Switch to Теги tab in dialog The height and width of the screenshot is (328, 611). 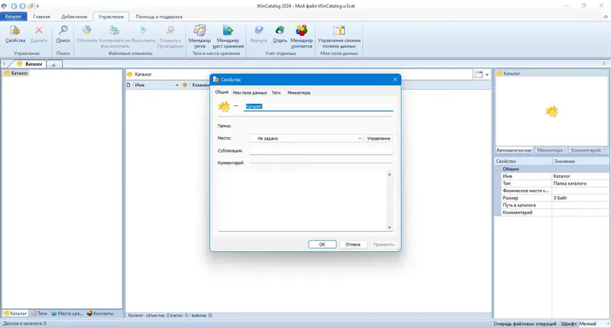click(x=276, y=92)
